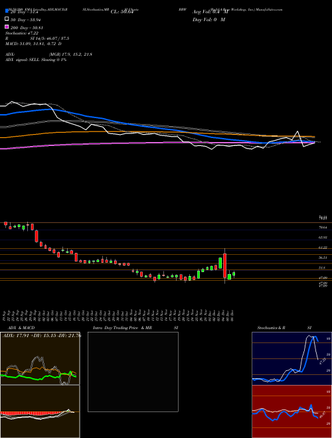Click the 'Day Vol: 0 M' text
332x438 pixels.
[208, 19]
